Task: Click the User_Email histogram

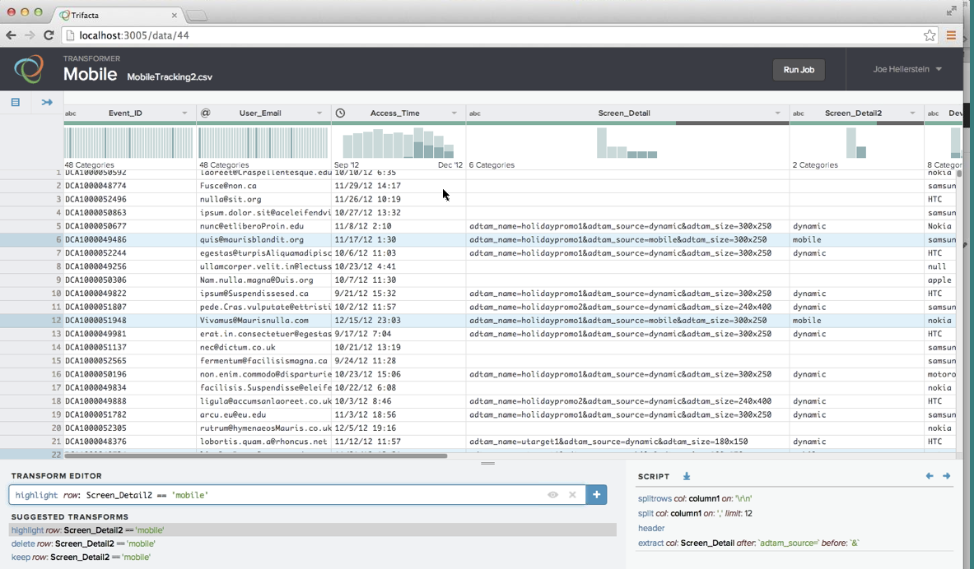Action: pos(264,143)
